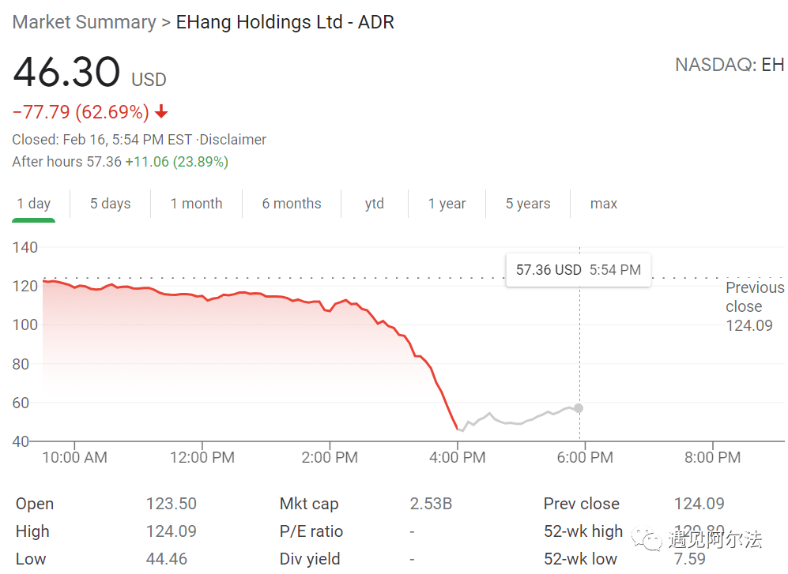The image size is (788, 574).
Task: Select the max range tab
Action: tap(604, 204)
